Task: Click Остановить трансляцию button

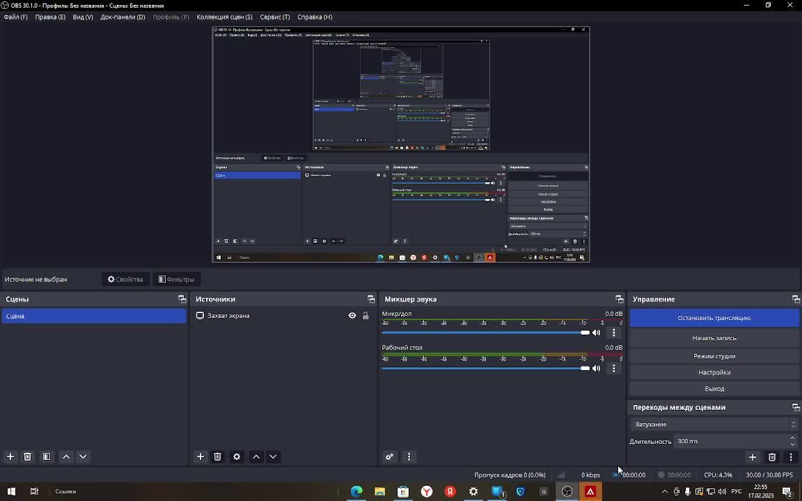Action: [x=714, y=318]
